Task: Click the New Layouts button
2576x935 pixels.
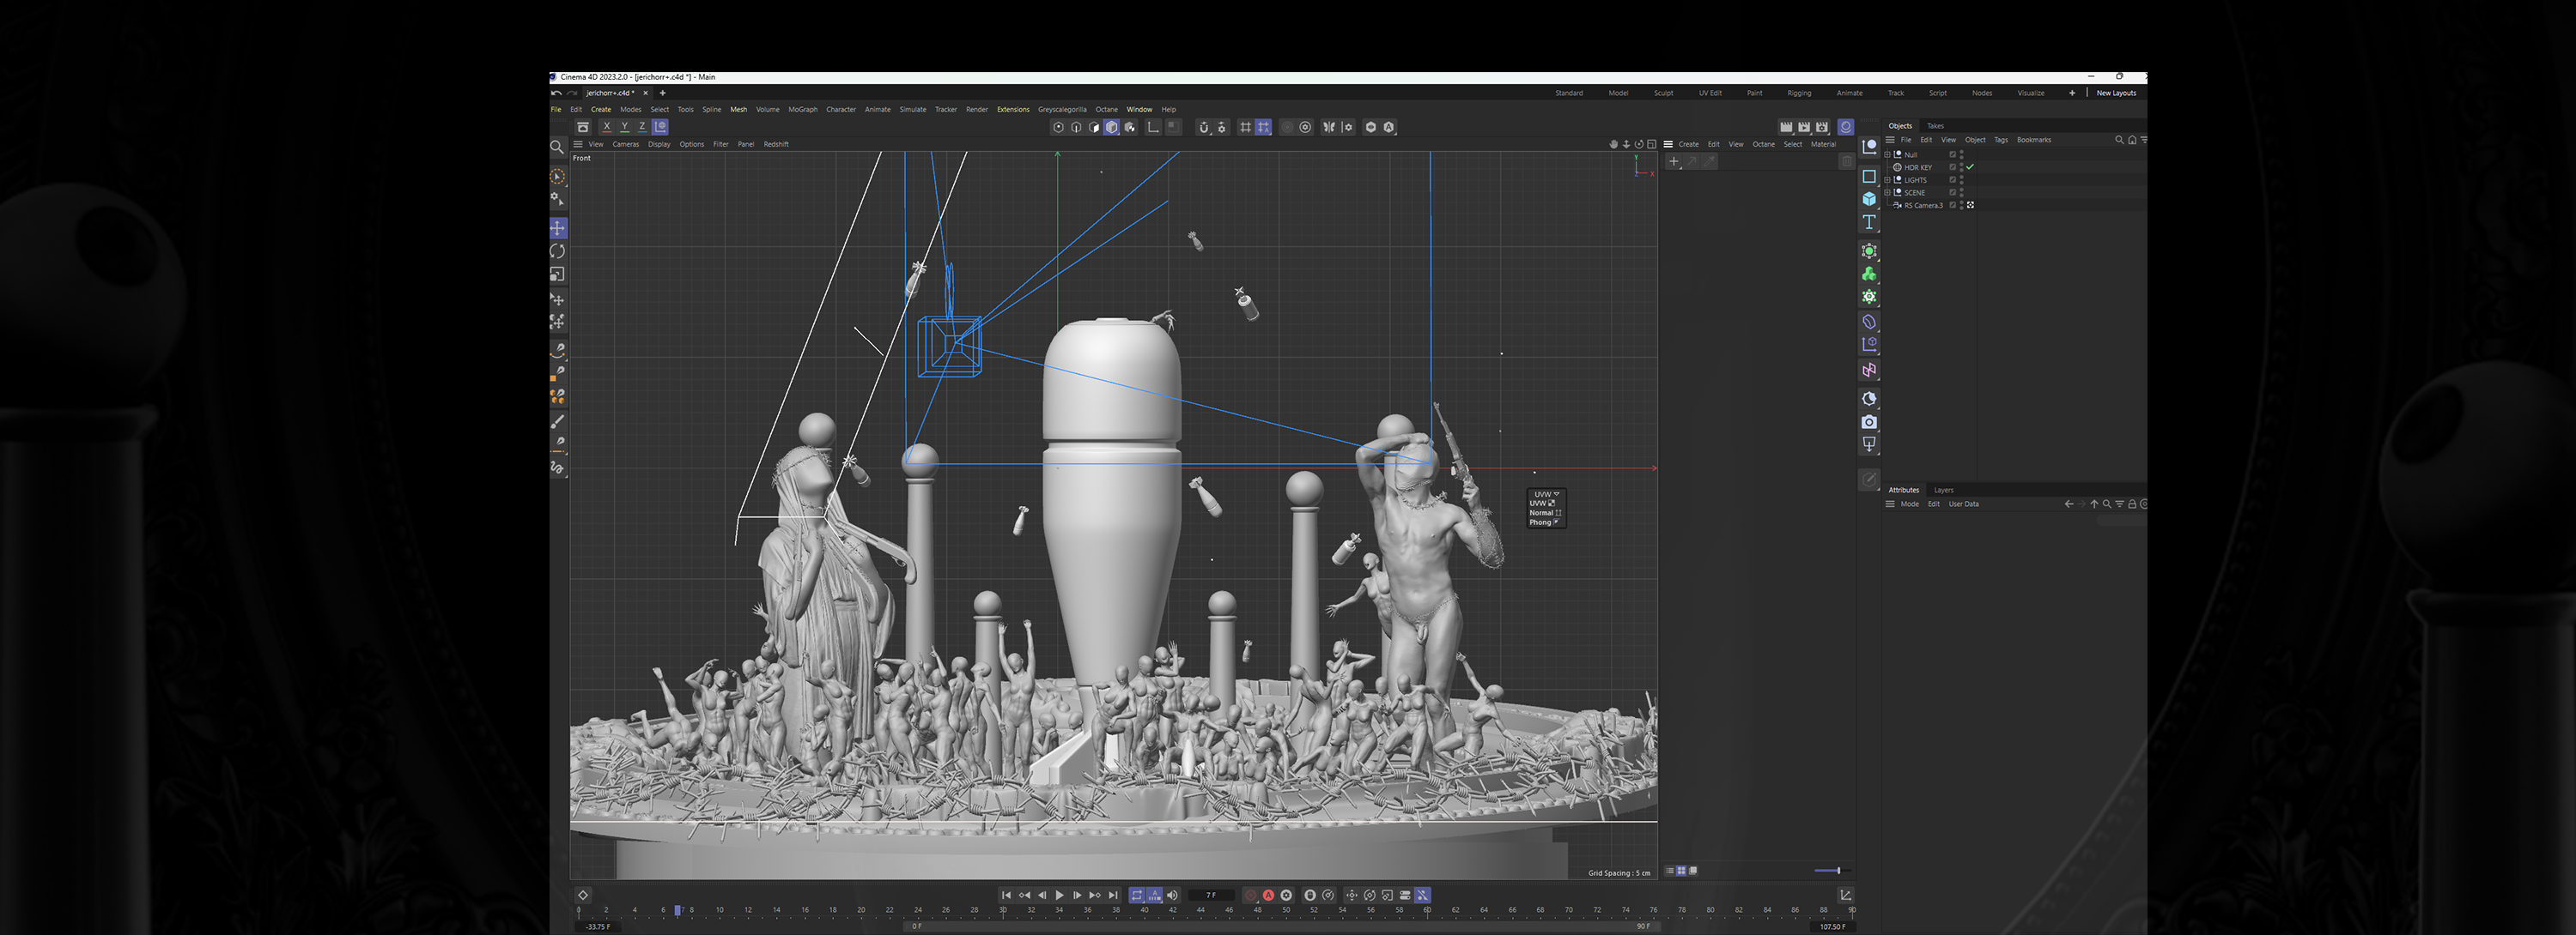Action: tap(2116, 93)
